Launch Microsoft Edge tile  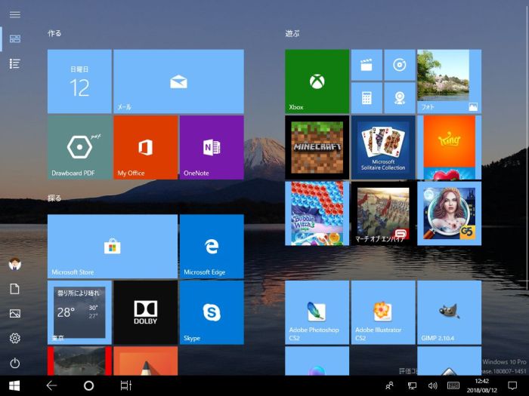pos(212,247)
